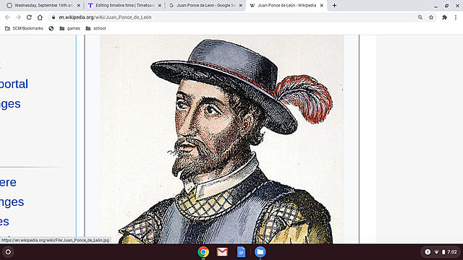The image size is (463, 260).
Task: Go forward in browser history
Action: 18,17
